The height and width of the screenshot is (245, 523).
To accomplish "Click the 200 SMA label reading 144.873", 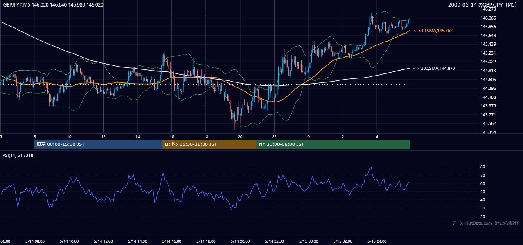I will tap(434, 68).
